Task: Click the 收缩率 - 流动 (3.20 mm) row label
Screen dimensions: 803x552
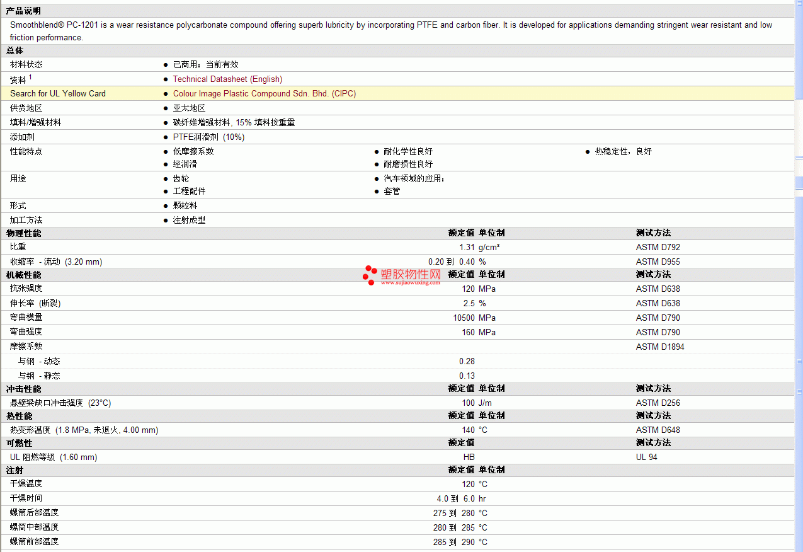Action: pyautogui.click(x=56, y=262)
